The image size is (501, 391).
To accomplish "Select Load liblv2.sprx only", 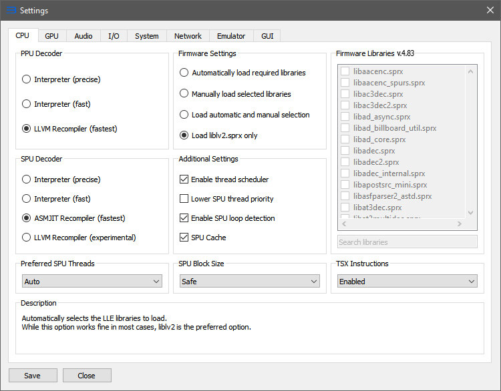I will pyautogui.click(x=218, y=135).
